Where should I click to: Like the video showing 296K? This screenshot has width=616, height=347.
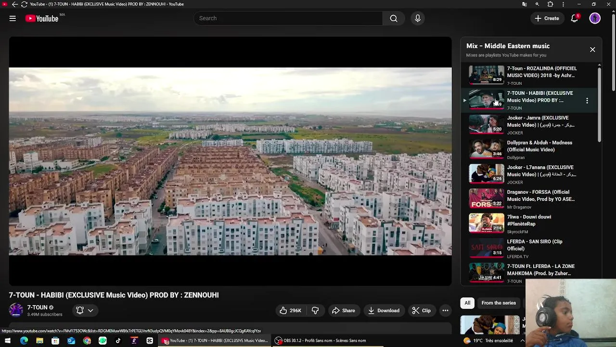(290, 310)
